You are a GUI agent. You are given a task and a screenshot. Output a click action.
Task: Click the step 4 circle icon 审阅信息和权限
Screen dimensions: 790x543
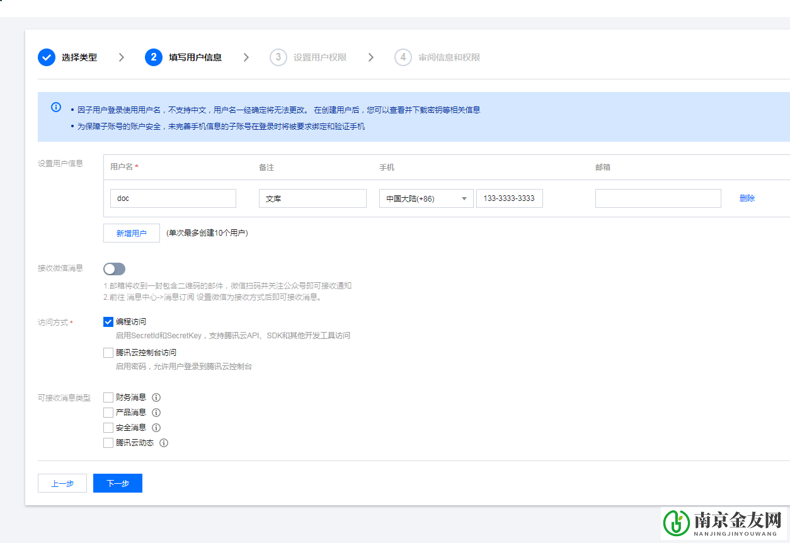[x=403, y=57]
